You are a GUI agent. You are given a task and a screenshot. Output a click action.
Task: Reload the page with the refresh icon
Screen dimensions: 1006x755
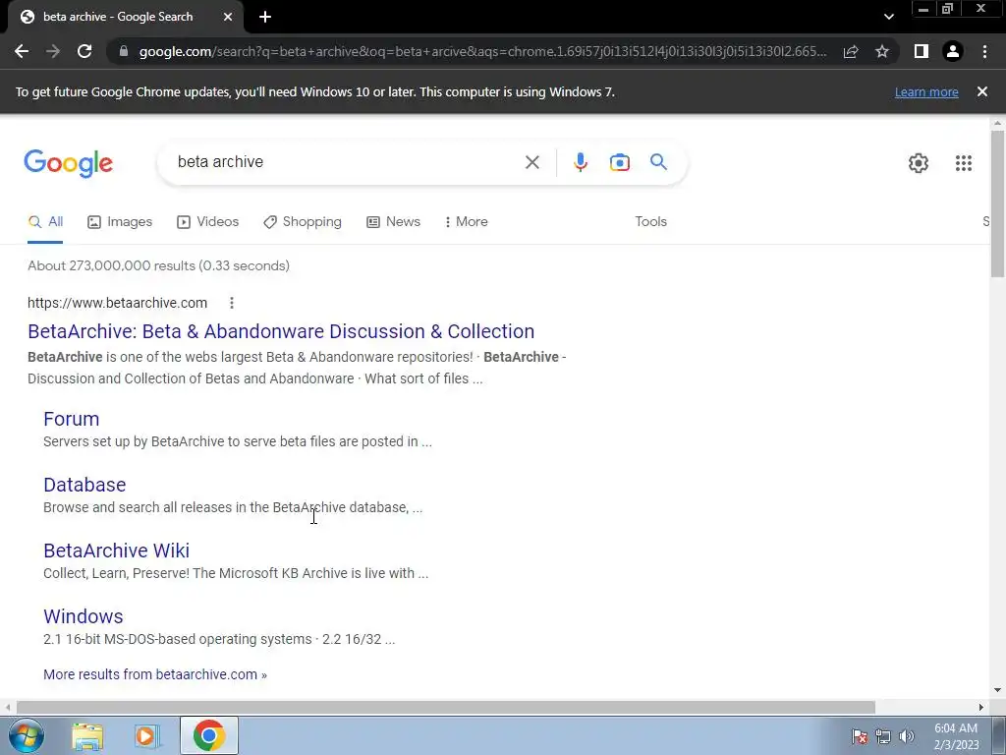84,51
